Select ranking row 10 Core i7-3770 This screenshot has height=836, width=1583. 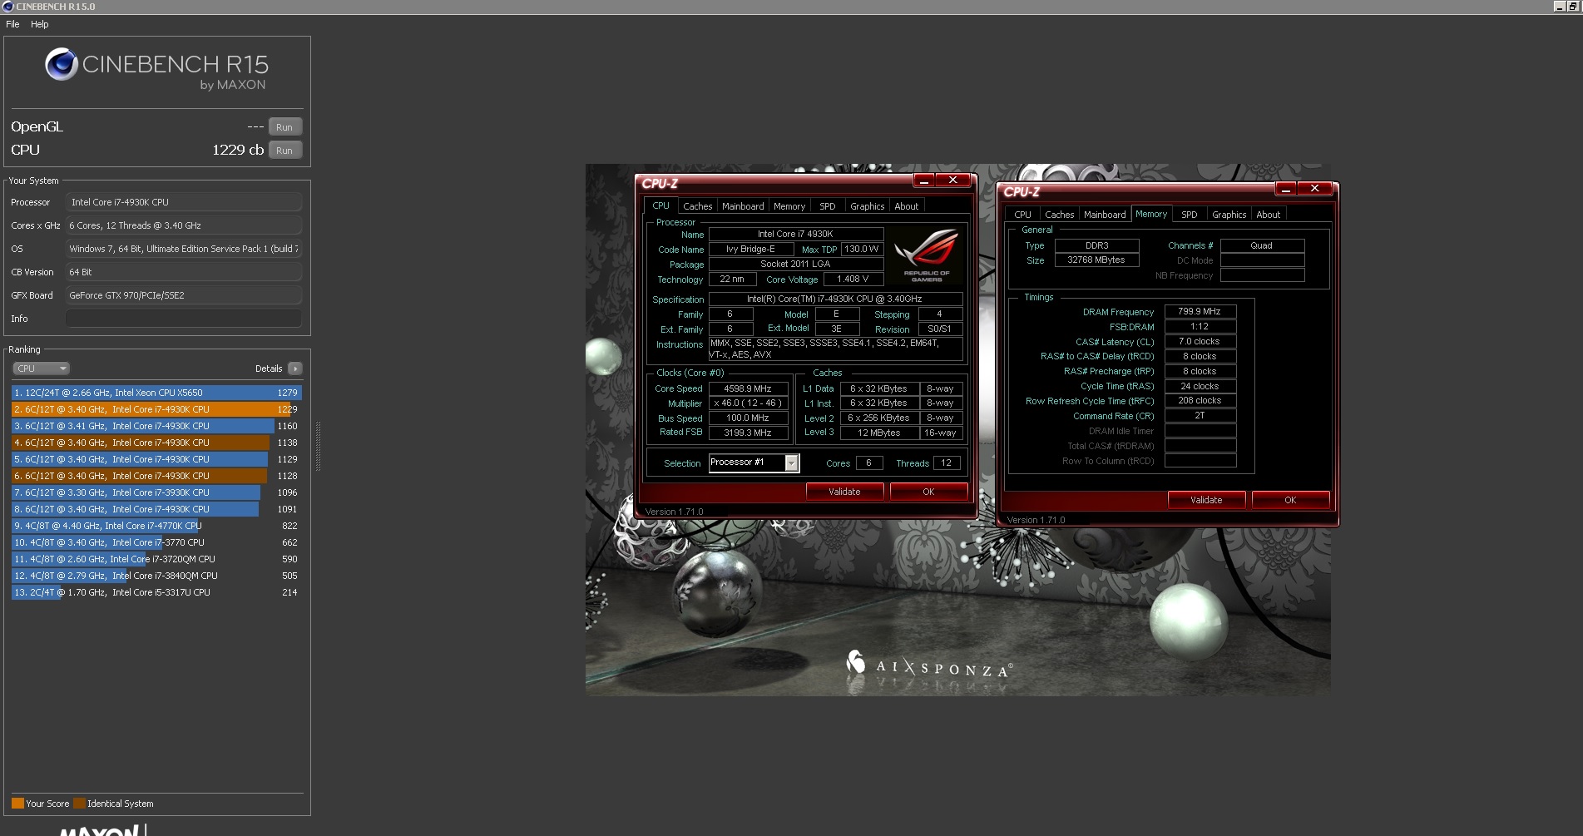click(156, 542)
